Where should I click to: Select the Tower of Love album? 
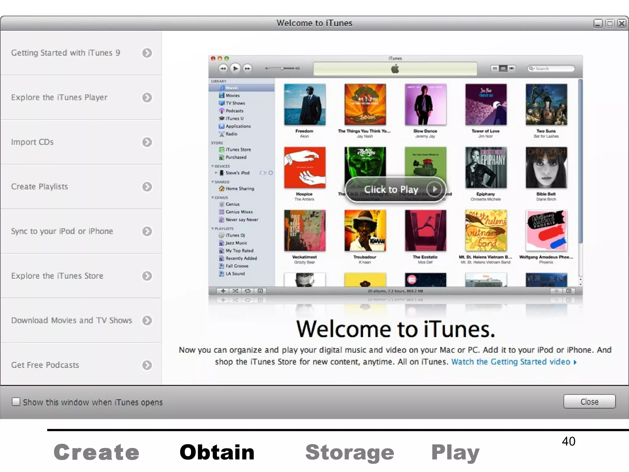[486, 104]
